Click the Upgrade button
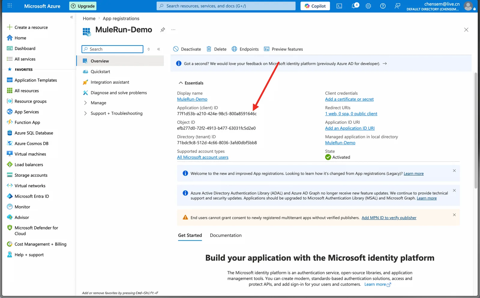This screenshot has width=480, height=298. point(83,6)
